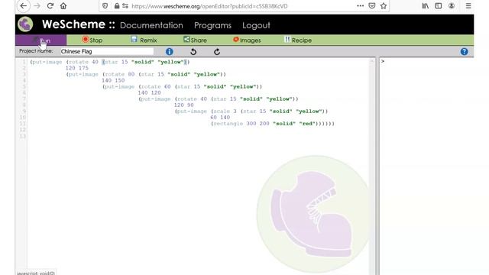The height and width of the screenshot is (275, 489).
Task: Redo the last edit
Action: point(217,52)
